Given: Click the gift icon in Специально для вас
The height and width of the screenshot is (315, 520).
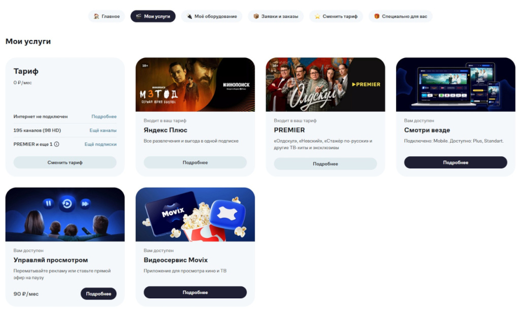Looking at the screenshot, I should [377, 16].
